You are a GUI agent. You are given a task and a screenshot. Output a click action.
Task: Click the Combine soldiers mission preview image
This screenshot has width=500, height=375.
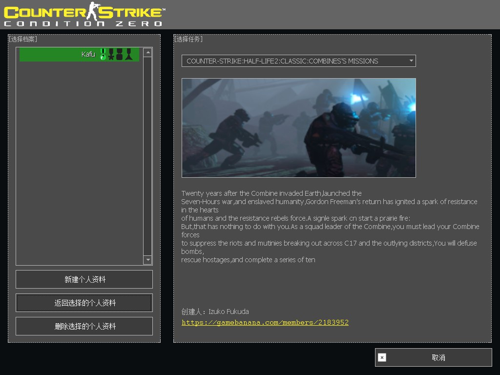[298, 128]
